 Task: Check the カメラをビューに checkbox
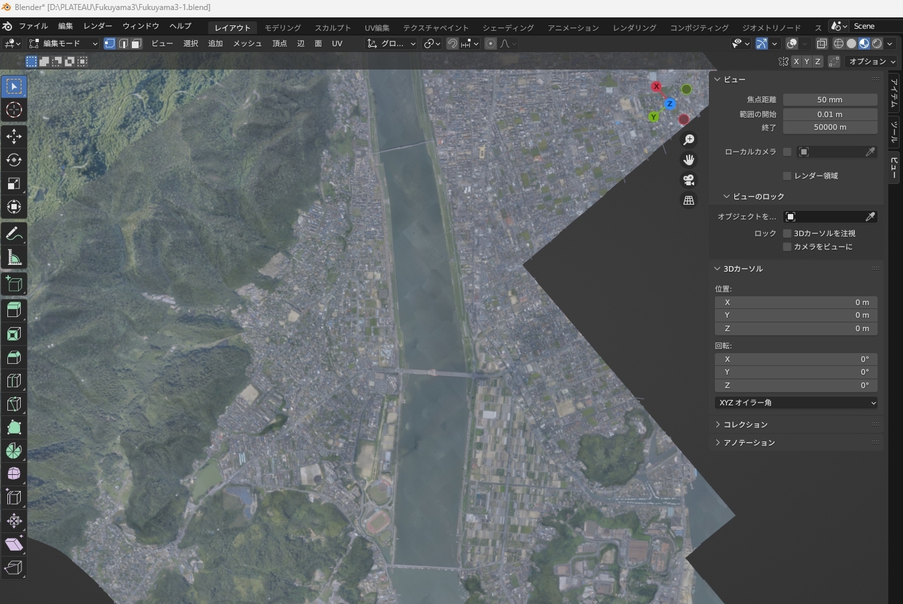click(x=787, y=247)
